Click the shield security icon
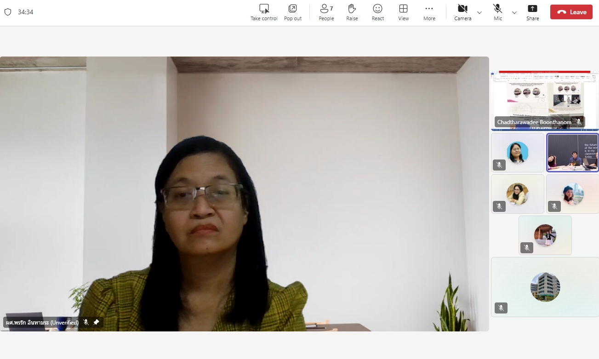Screen dimensions: 599x359 8,12
